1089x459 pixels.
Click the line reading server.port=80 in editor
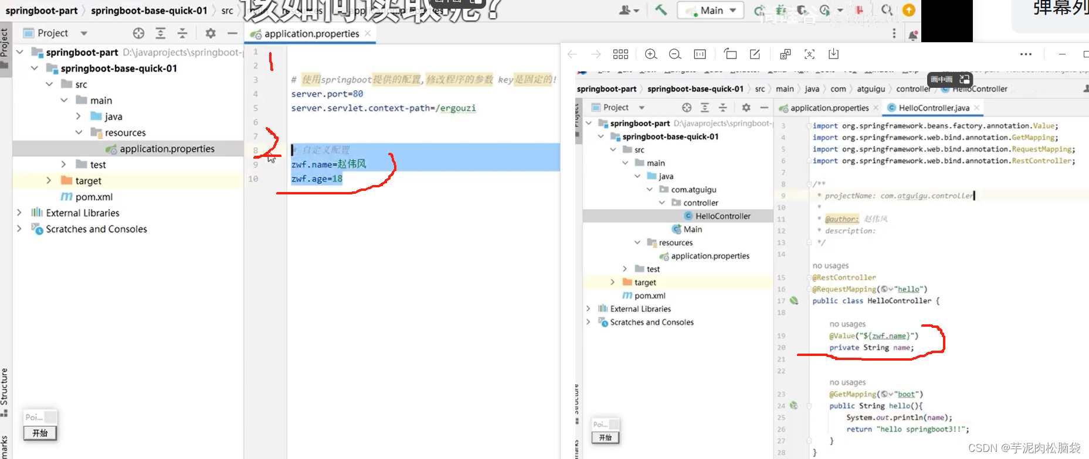(x=327, y=94)
